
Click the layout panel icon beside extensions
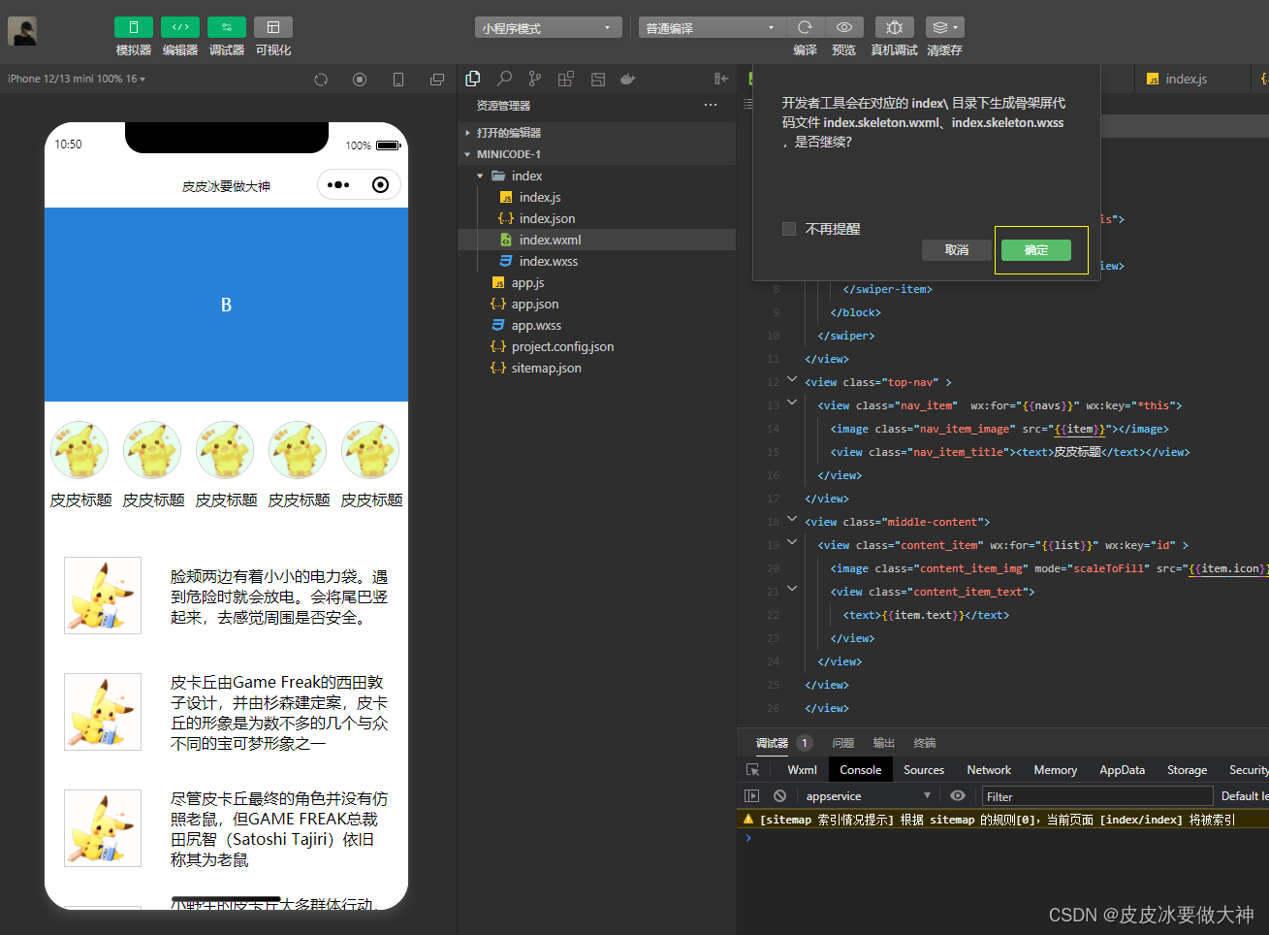point(597,79)
